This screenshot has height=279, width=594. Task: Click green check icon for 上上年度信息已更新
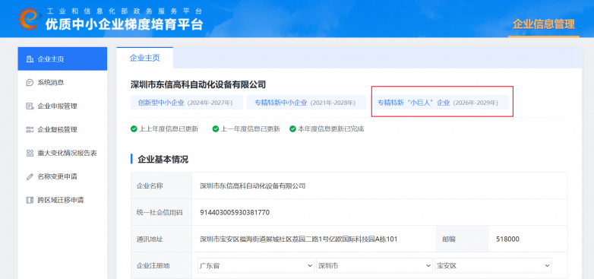click(134, 129)
